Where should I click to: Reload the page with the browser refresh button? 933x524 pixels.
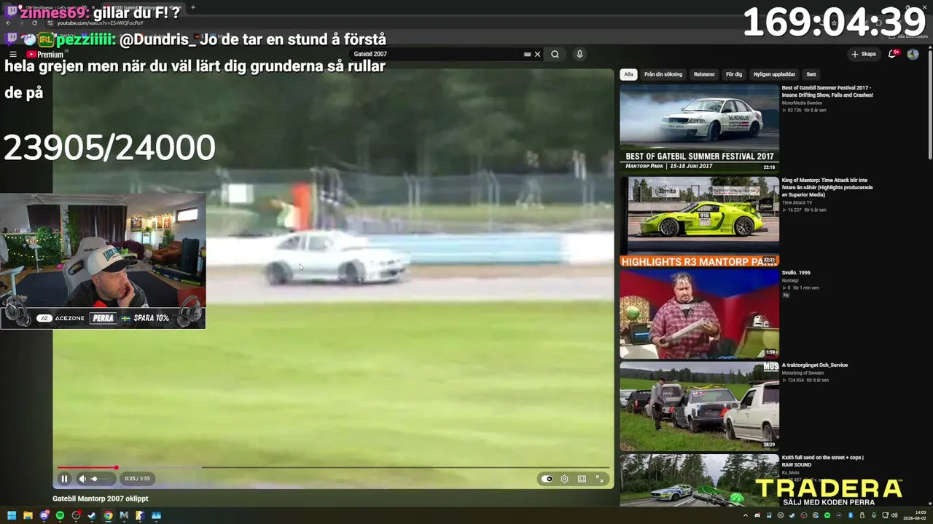click(x=34, y=23)
